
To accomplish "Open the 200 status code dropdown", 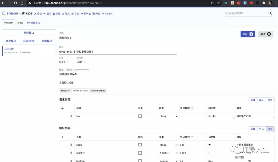I will (81, 62).
